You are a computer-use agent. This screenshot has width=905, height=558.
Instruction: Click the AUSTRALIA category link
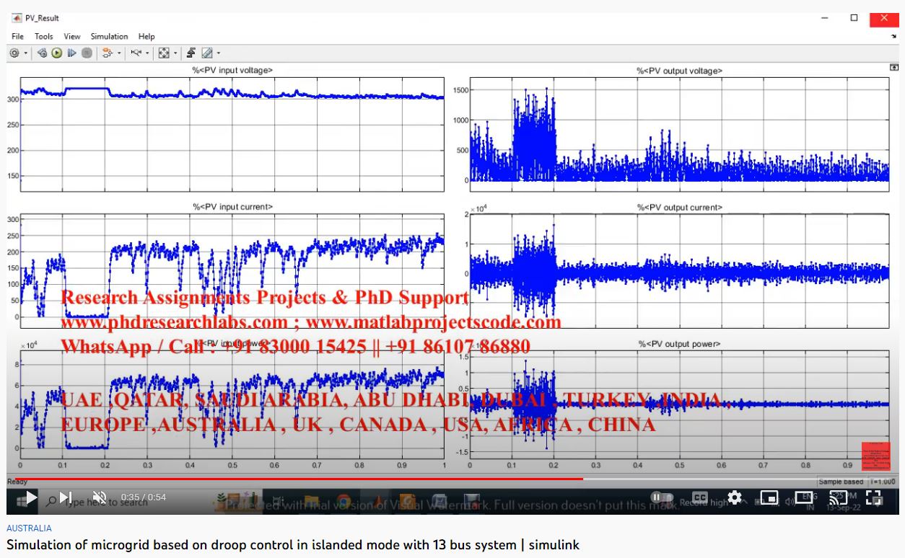30,528
